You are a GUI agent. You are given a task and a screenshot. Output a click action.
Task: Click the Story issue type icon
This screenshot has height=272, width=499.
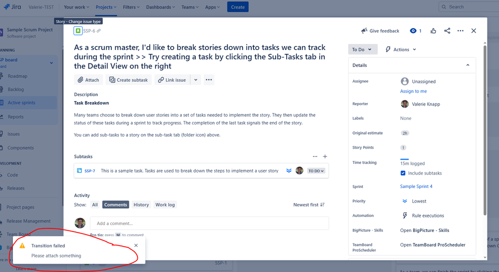click(x=78, y=31)
